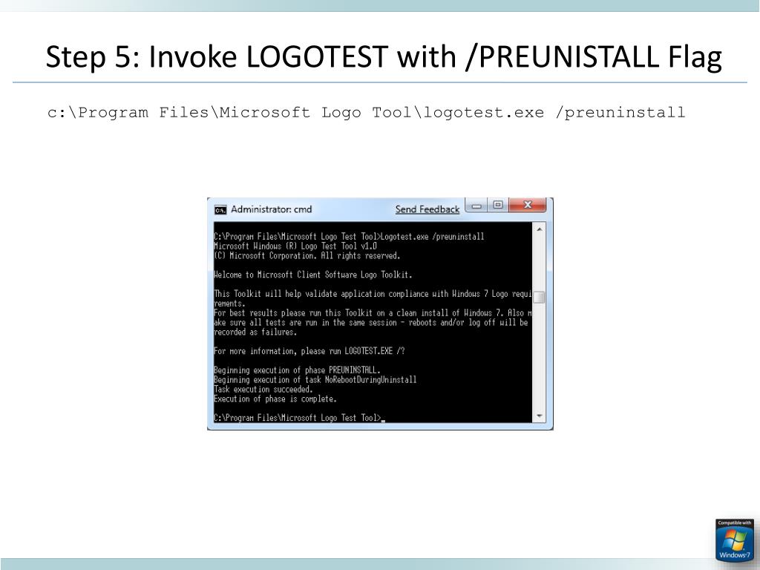Click the Execution of phase is complete line
Viewport: 760px width, 570px height.
(x=275, y=399)
